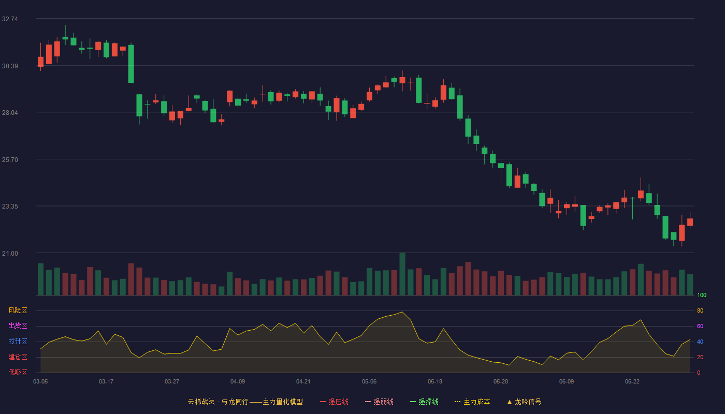Click the indicator scale value 40
Screen dimensions: 725x414
click(x=700, y=342)
